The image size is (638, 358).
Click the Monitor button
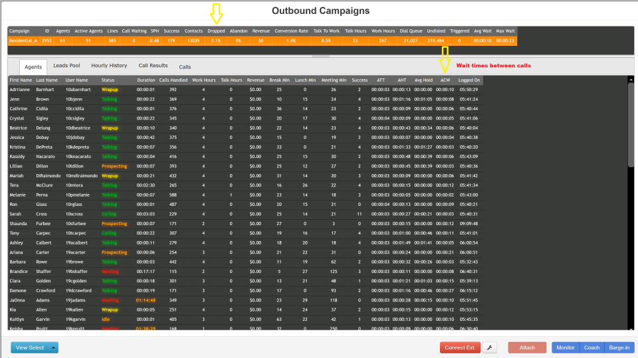click(x=565, y=347)
